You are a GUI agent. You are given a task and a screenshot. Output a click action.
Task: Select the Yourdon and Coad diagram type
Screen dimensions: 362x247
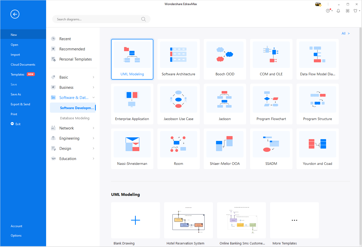(318, 149)
